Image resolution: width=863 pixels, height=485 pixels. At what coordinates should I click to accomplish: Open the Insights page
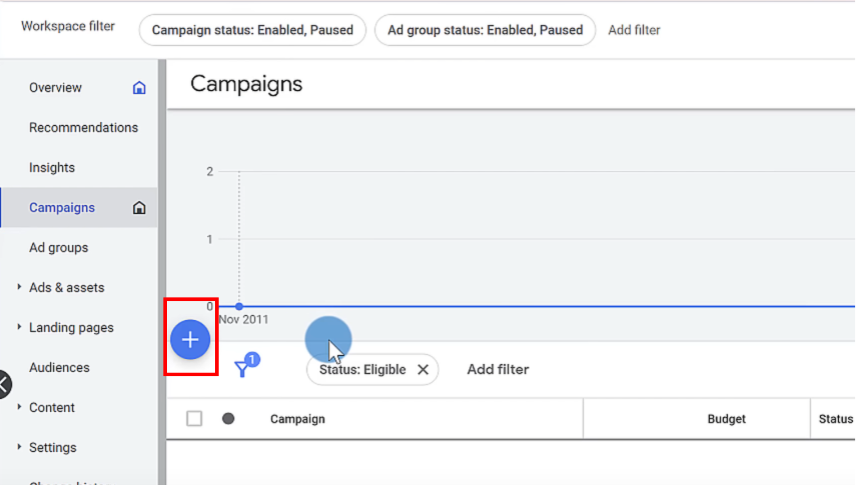click(52, 167)
